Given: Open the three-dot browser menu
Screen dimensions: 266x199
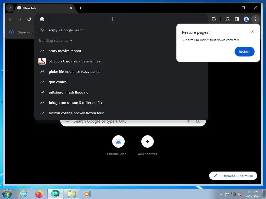Looking at the screenshot, I should (256, 19).
